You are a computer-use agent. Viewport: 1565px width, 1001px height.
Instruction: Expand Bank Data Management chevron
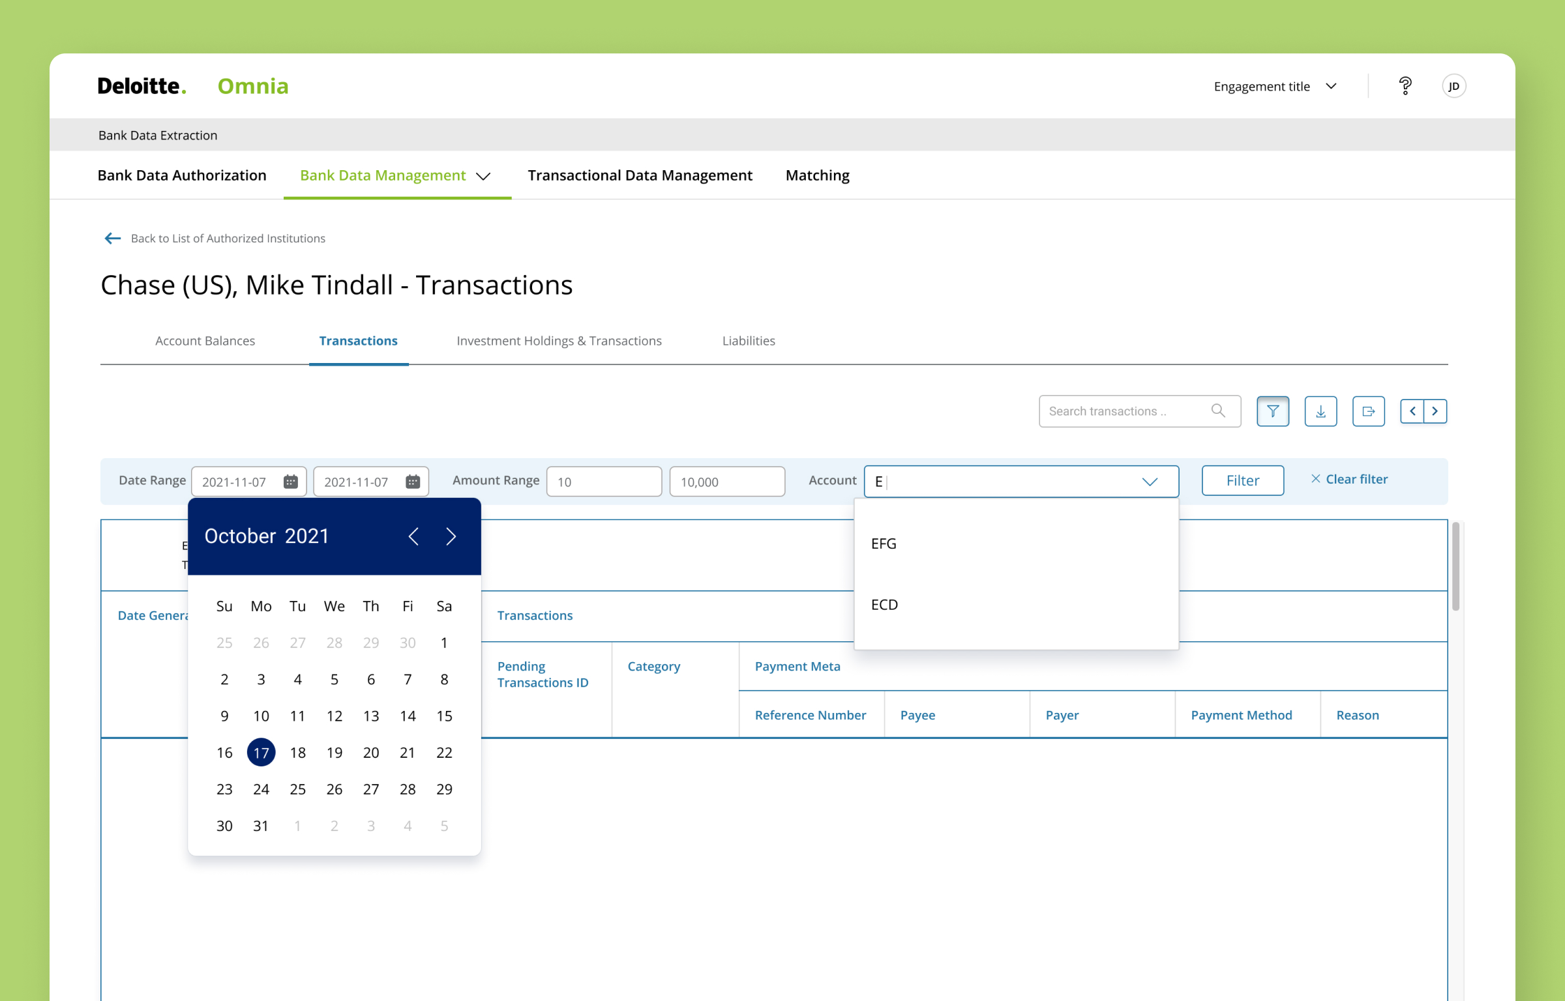click(483, 176)
